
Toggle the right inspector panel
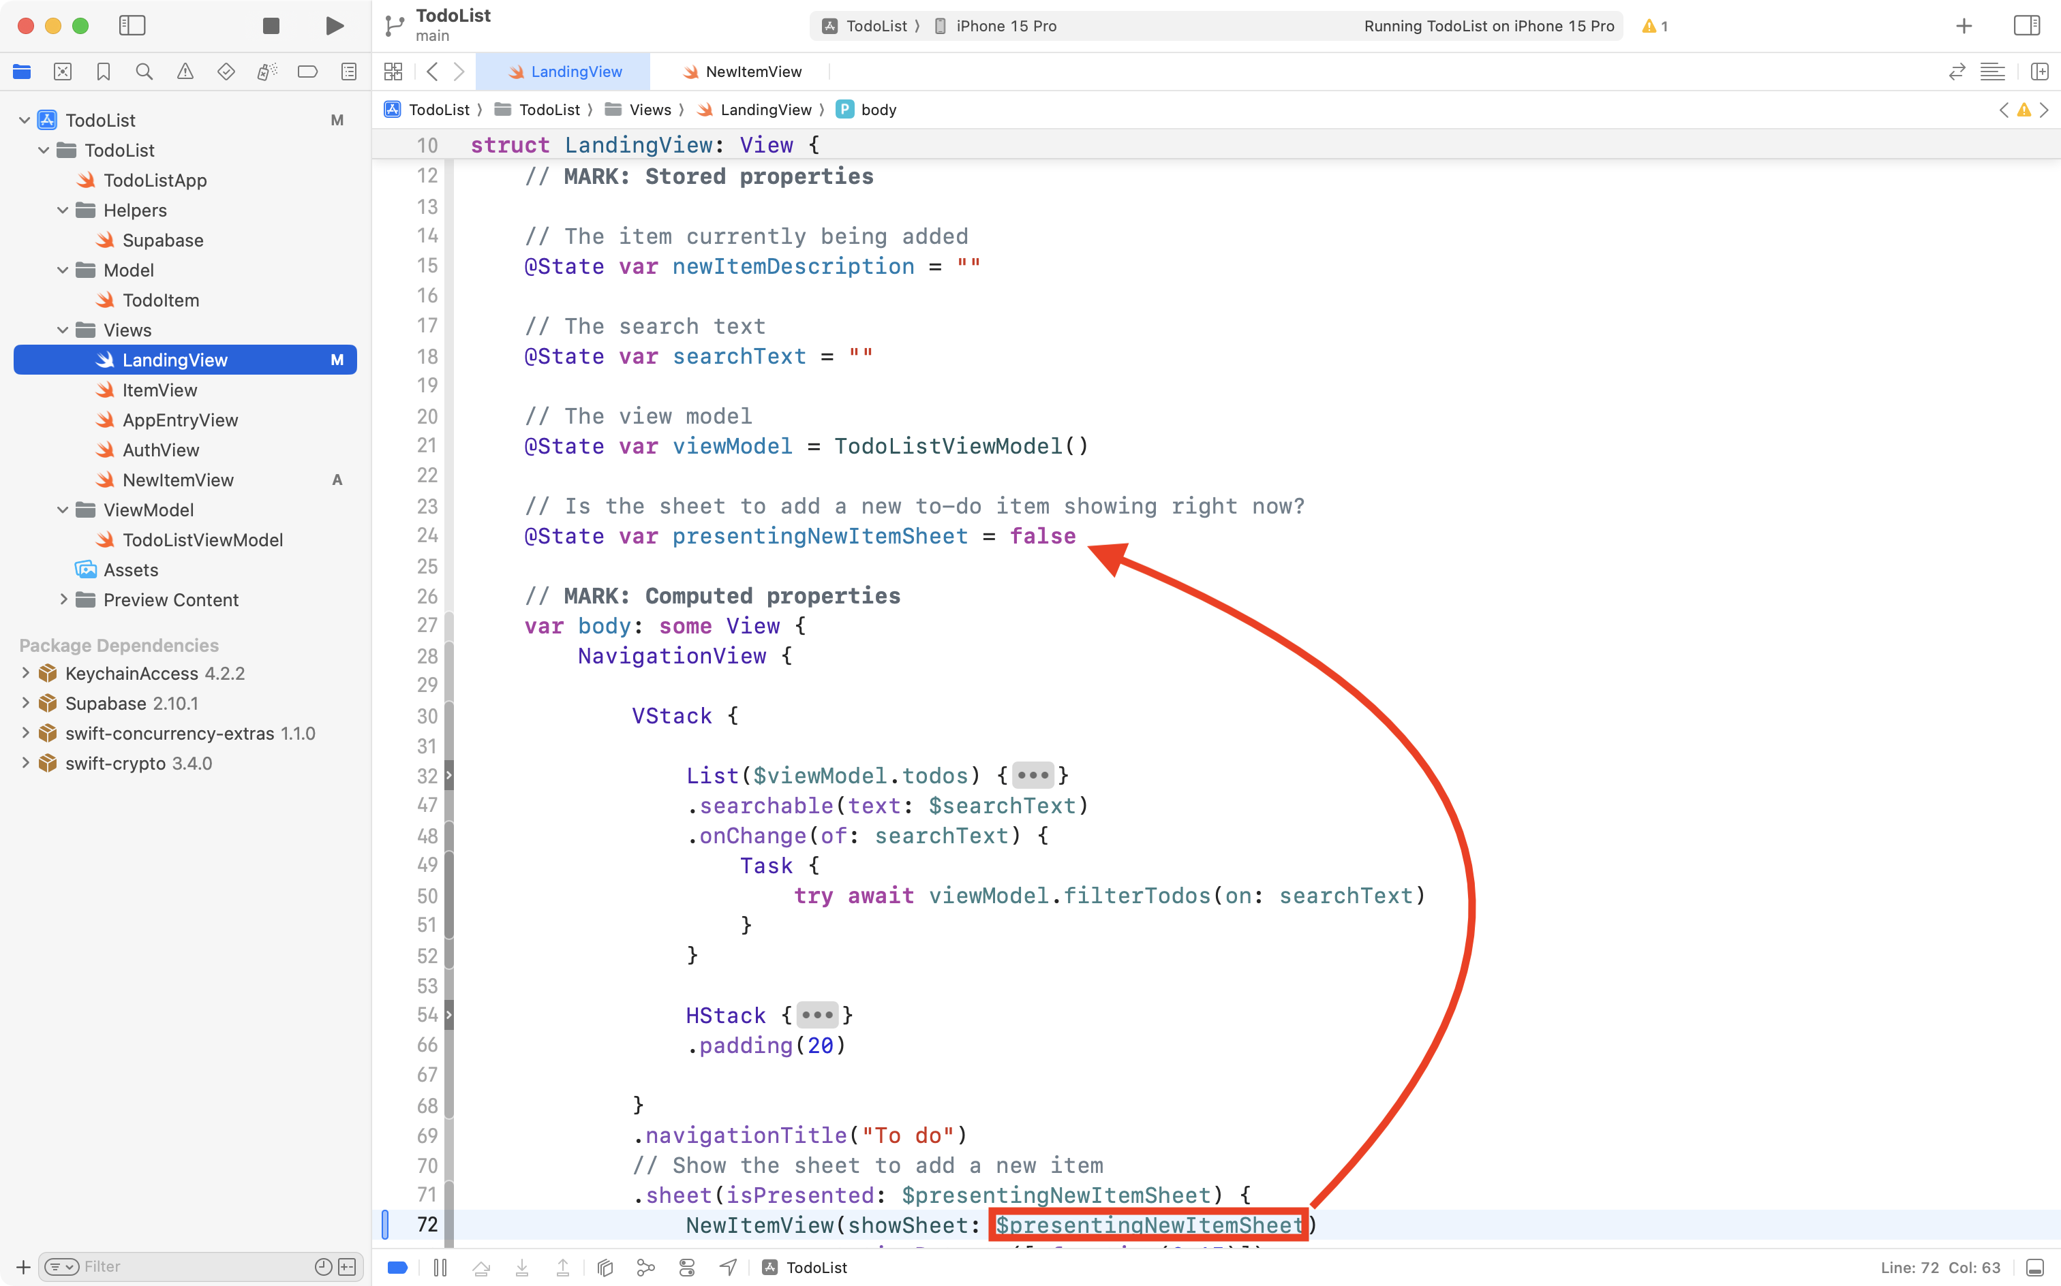pos(2026,25)
